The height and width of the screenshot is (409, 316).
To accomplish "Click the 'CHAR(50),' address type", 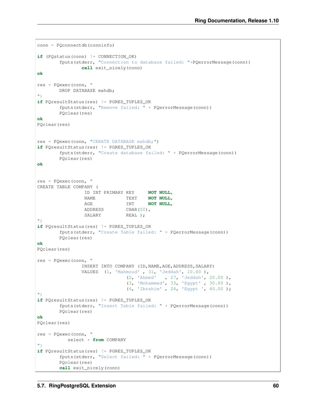I will (138, 209).
